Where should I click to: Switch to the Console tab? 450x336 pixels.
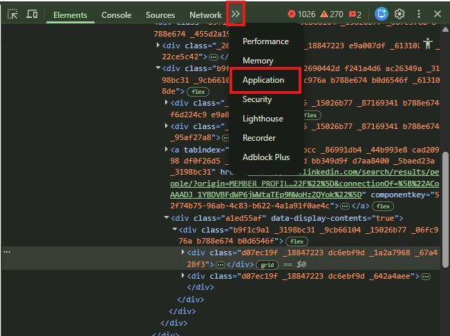[117, 15]
